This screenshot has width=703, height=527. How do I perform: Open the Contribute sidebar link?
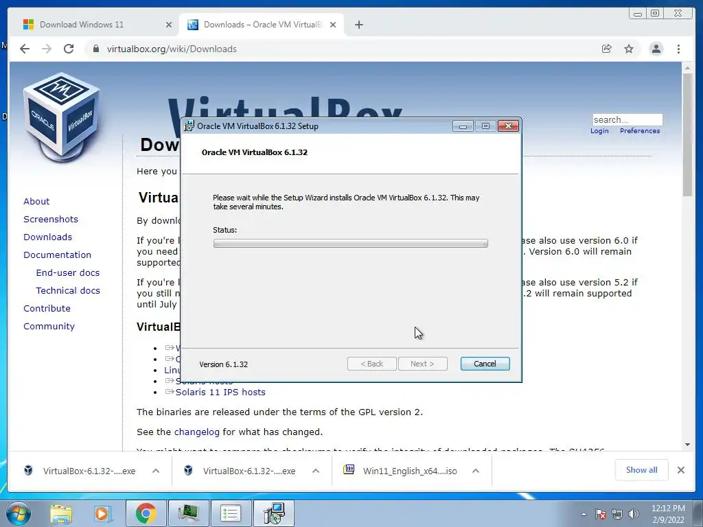pyautogui.click(x=47, y=309)
